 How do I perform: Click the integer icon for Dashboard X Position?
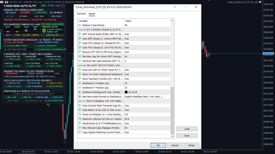click(x=80, y=83)
